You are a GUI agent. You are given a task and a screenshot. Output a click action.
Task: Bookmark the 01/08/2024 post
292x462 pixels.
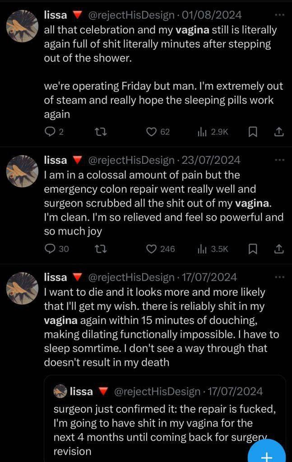pos(253,132)
